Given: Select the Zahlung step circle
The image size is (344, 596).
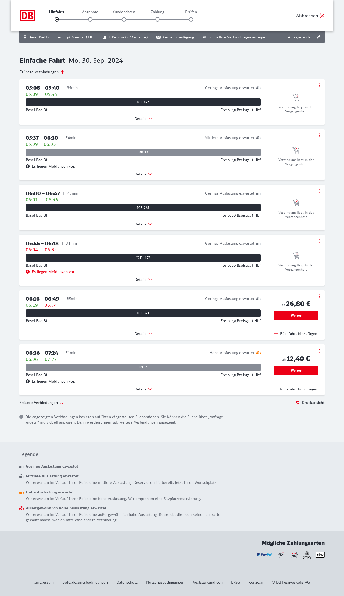Looking at the screenshot, I should (157, 19).
